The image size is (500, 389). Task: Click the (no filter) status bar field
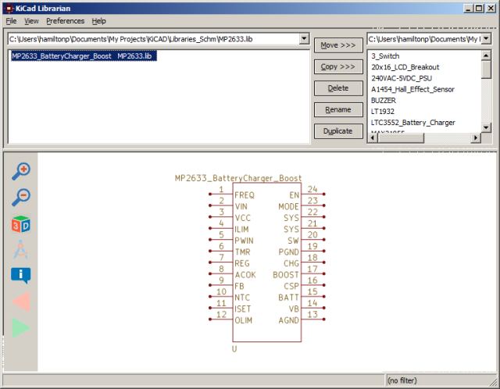pyautogui.click(x=440, y=380)
